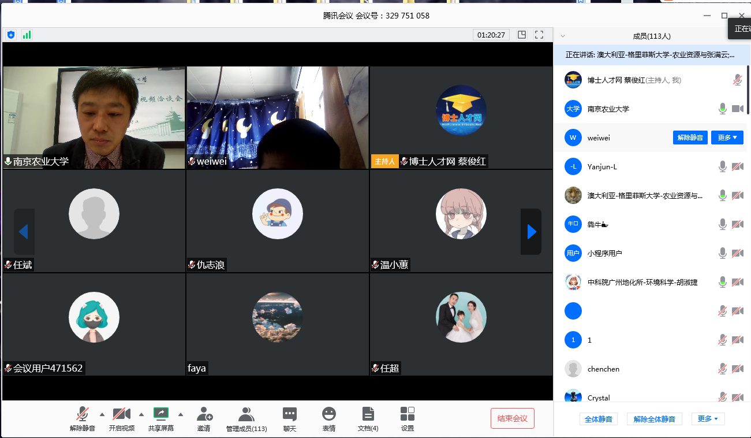The image size is (751, 438).
Task: Click faya participant avatar
Action: pos(278,317)
